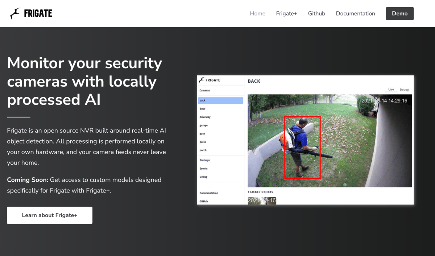The image size is (435, 256).
Task: Click the Frigate app screenshot preview
Action: pos(305,140)
